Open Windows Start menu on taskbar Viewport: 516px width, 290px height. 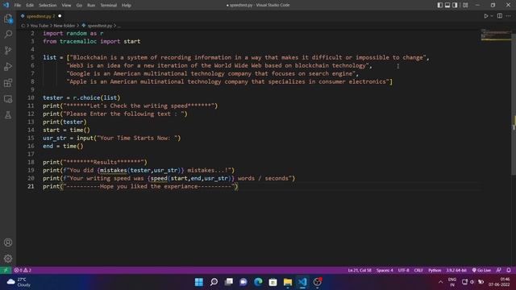pyautogui.click(x=199, y=282)
